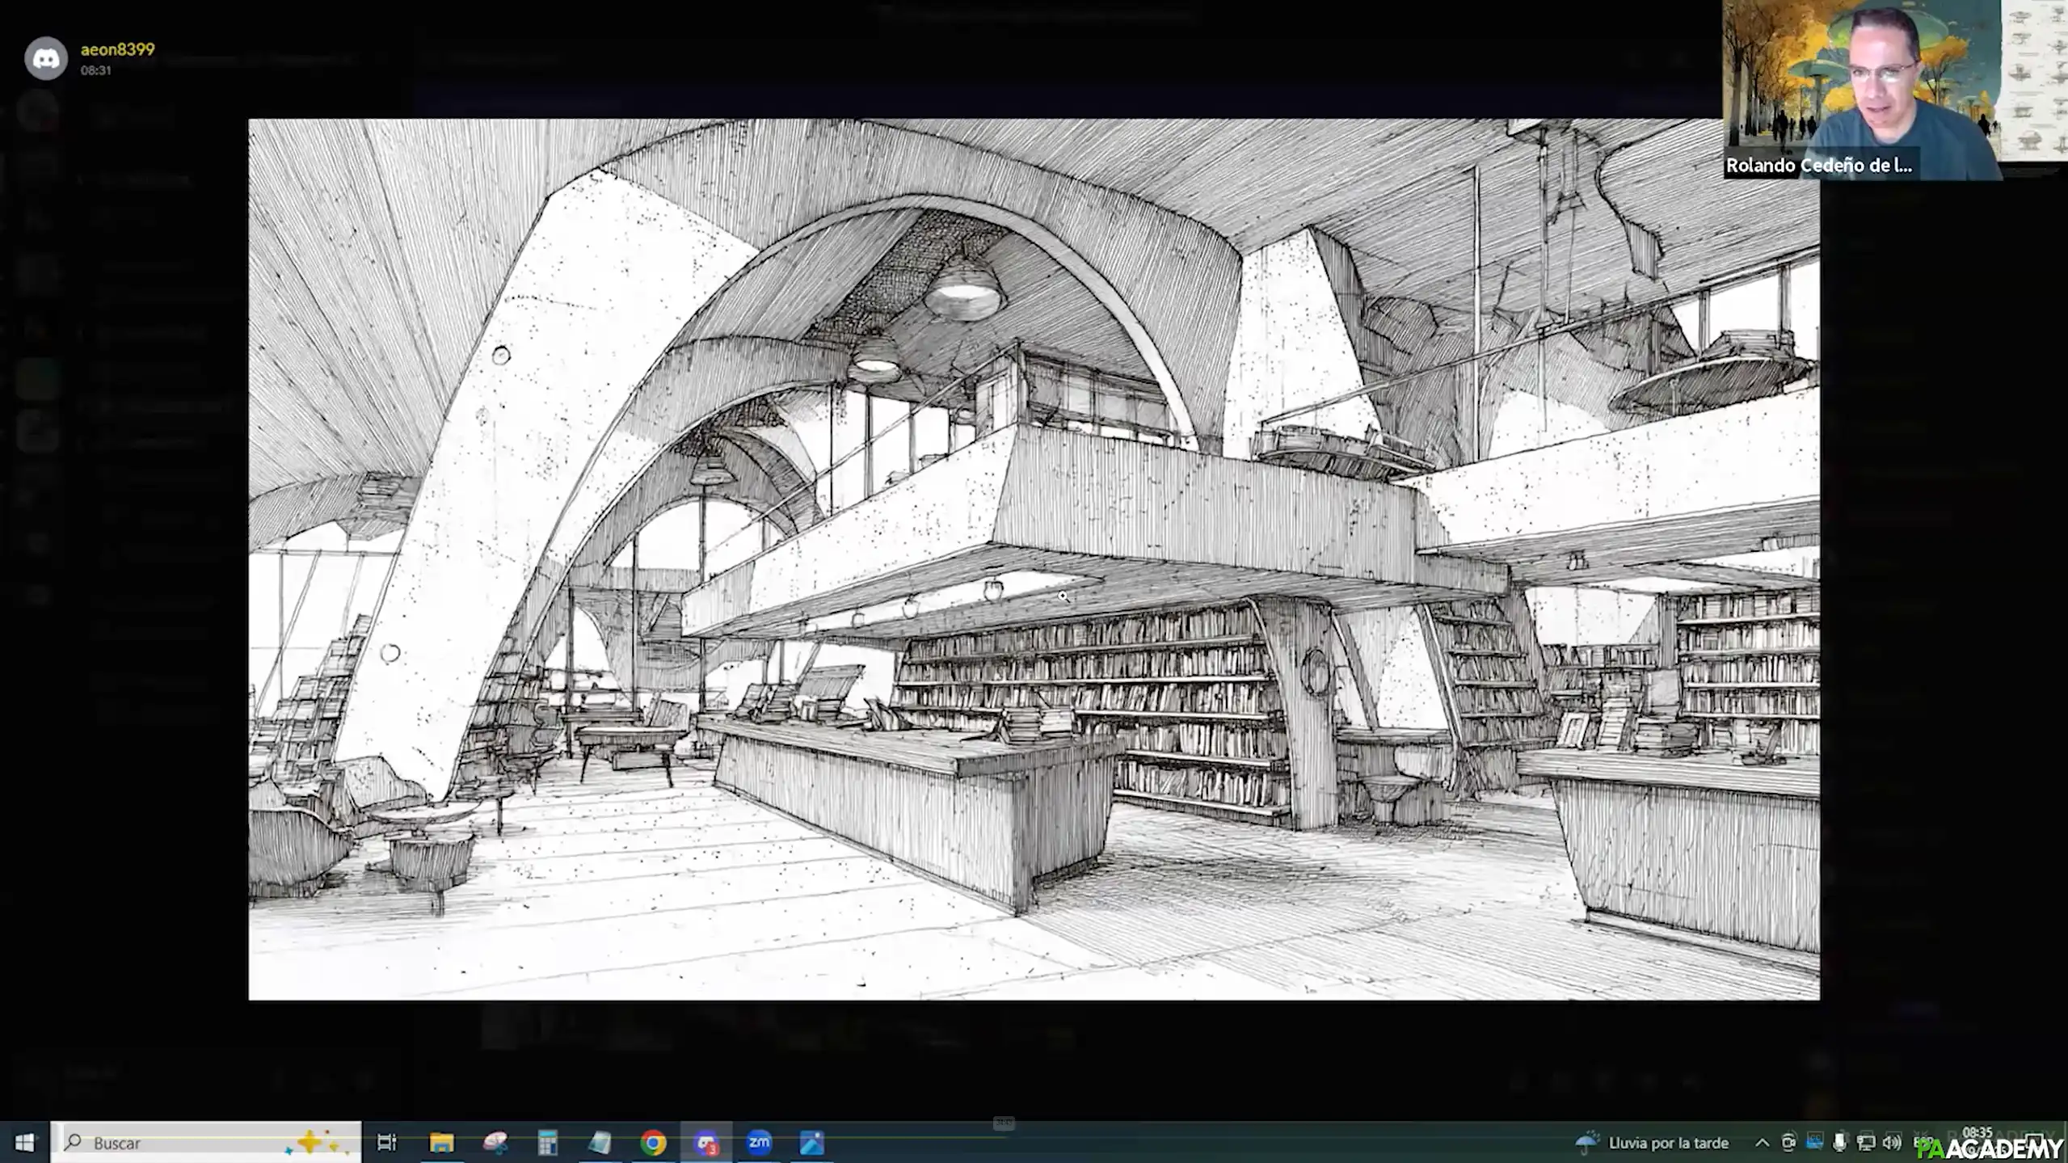This screenshot has height=1163, width=2068.
Task: Click Rolando Cedeño's webcam video thumbnail
Action: (x=1862, y=81)
